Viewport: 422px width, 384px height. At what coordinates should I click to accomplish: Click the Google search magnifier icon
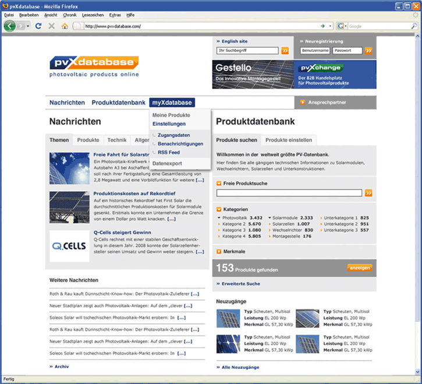414,26
